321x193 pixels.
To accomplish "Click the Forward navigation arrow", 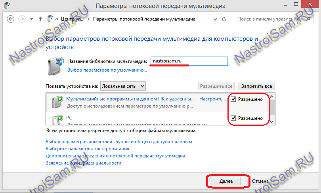I will pyautogui.click(x=22, y=19).
